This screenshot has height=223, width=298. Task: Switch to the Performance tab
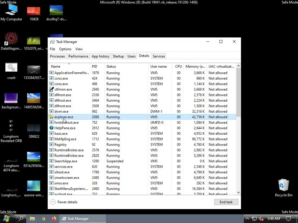pyautogui.click(x=78, y=56)
